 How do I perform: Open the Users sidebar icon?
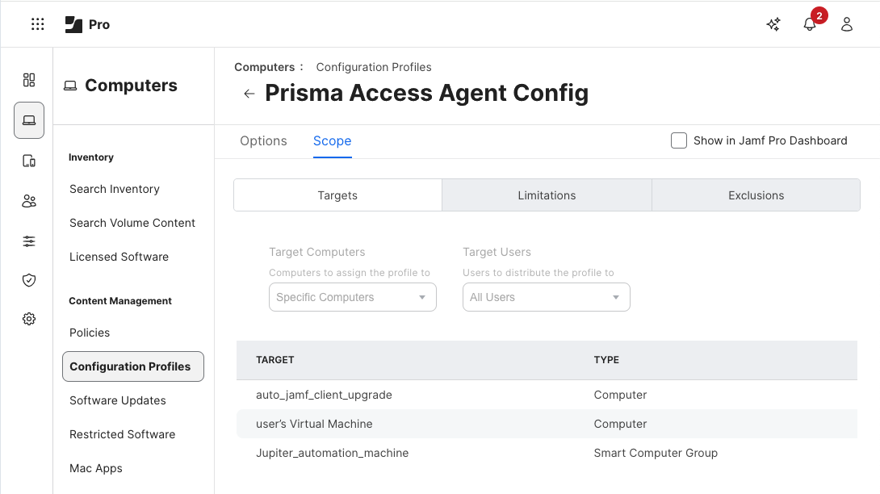point(29,201)
